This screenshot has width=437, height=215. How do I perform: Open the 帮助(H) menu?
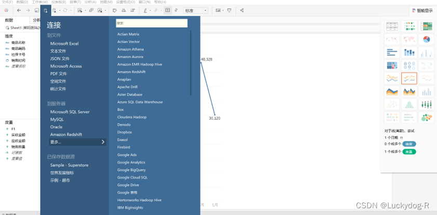click(160, 2)
